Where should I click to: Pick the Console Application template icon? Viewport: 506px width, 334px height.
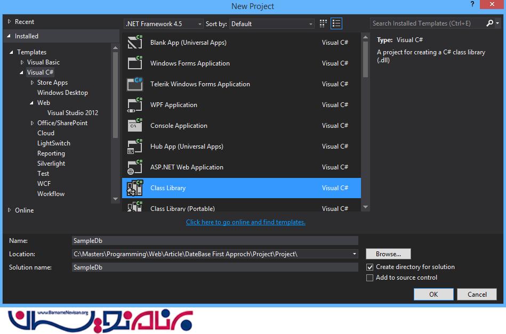click(134, 126)
